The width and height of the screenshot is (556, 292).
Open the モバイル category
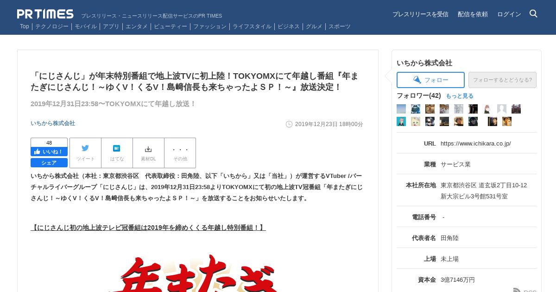(86, 26)
